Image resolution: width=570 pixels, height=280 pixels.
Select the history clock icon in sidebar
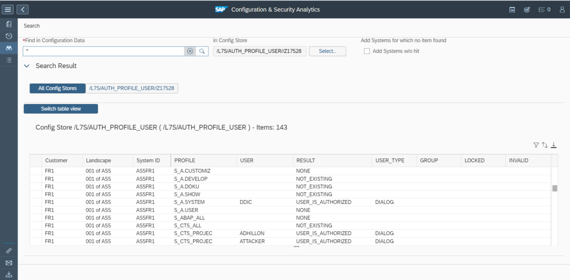click(x=8, y=36)
